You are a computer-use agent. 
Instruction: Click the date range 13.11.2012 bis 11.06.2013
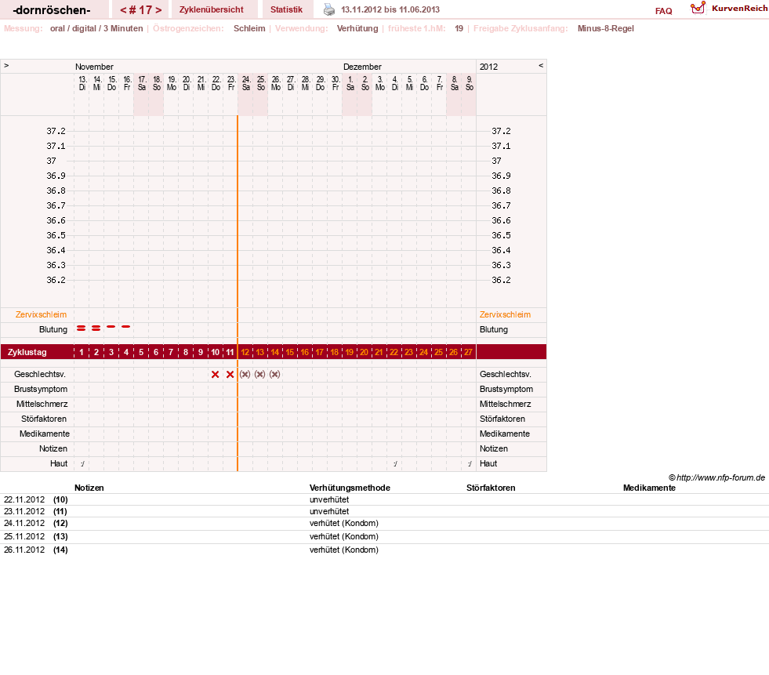pyautogui.click(x=390, y=9)
